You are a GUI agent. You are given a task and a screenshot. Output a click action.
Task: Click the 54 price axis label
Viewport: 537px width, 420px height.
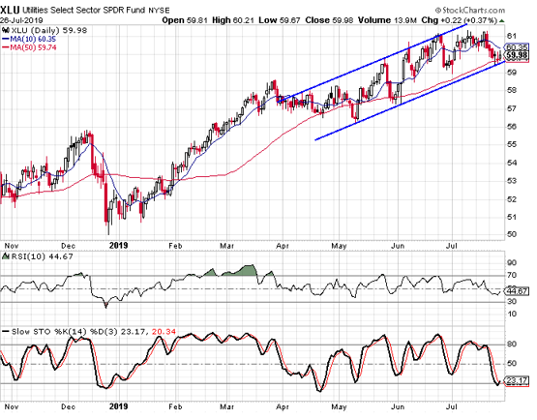(x=512, y=163)
